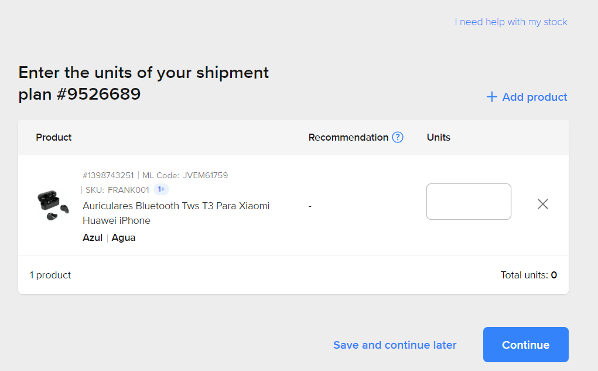598x371 pixels.
Task: Click the '1 product' count text
Action: click(50, 275)
